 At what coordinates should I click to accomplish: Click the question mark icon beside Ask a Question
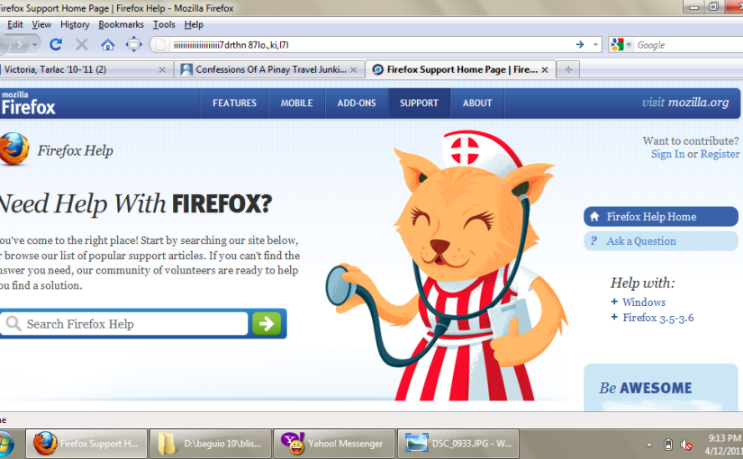593,240
